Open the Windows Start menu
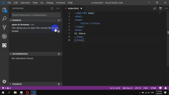This screenshot has width=169, height=95. [3, 93]
